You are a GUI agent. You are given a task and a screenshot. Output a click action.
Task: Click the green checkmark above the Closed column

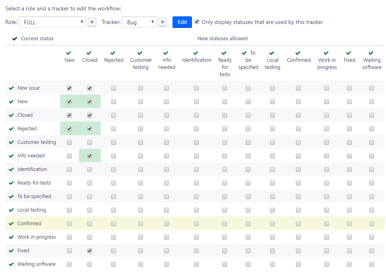[x=89, y=53]
